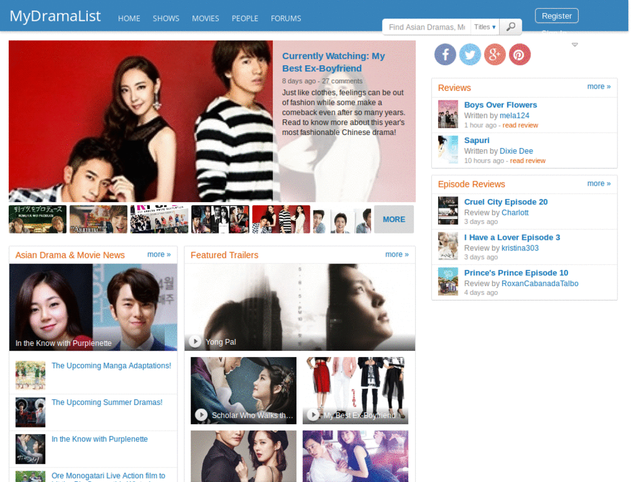Viewport: 642px width, 482px height.
Task: Open Cruel City Episode 20 review
Action: pyautogui.click(x=505, y=201)
